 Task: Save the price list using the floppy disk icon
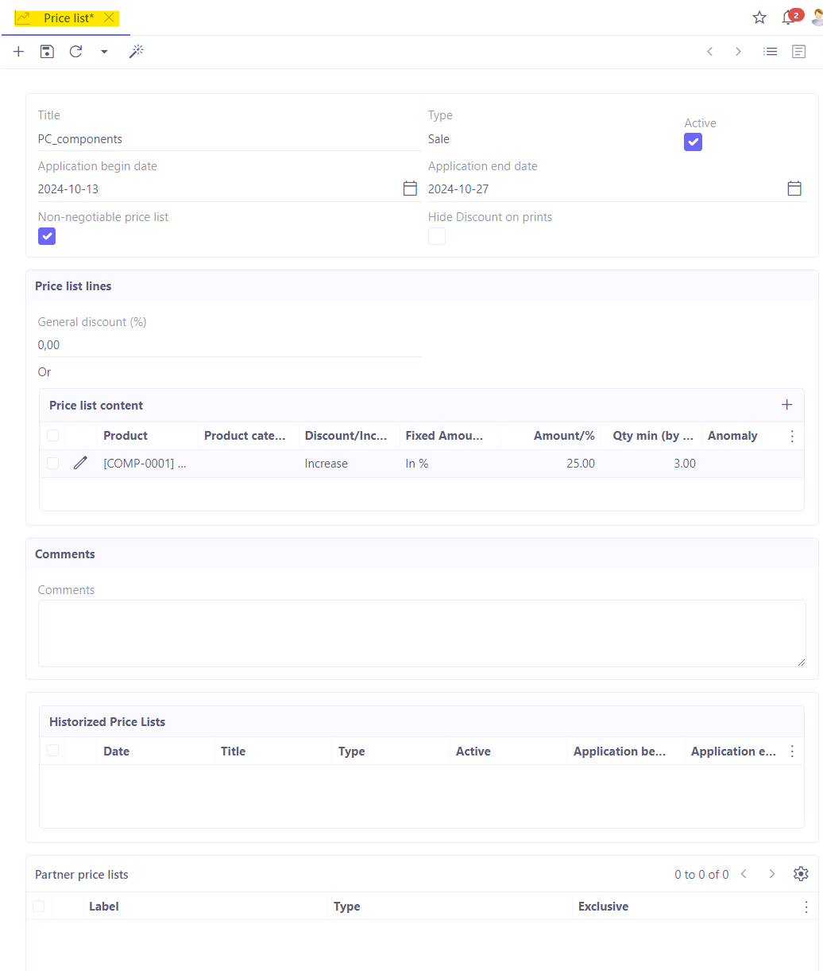click(x=46, y=51)
